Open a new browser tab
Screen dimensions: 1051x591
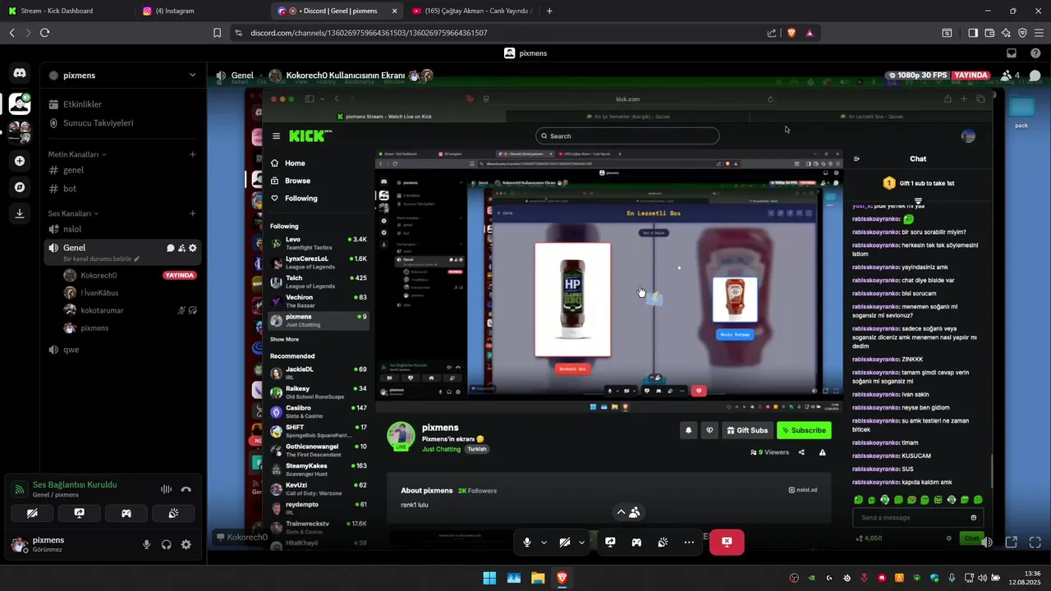click(549, 11)
